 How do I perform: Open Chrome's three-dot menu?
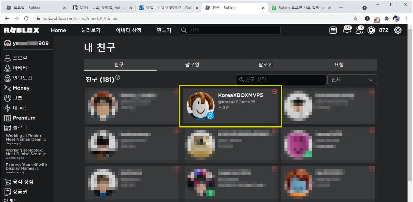click(406, 19)
